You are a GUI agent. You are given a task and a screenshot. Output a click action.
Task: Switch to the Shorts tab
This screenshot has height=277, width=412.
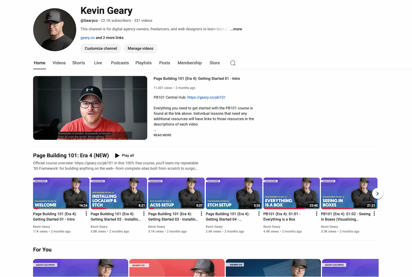click(78, 63)
